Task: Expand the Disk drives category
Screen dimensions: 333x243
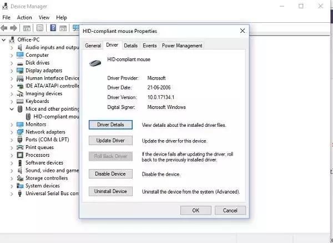Action: tap(12, 63)
